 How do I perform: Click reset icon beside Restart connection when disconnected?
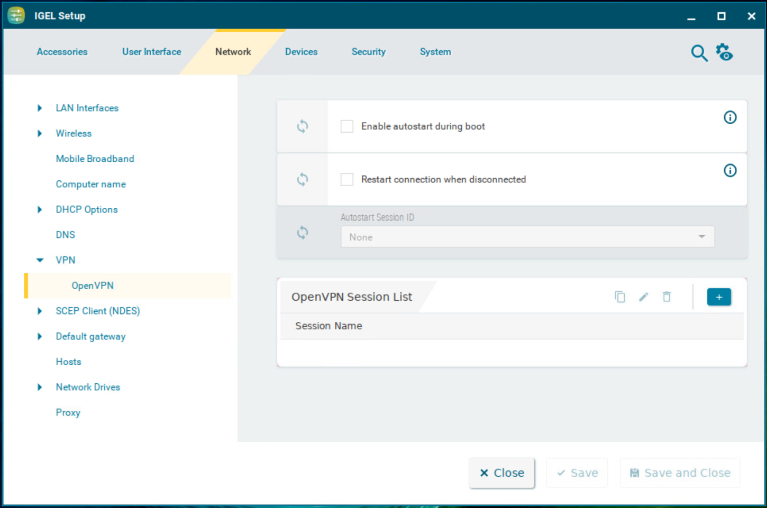click(303, 180)
